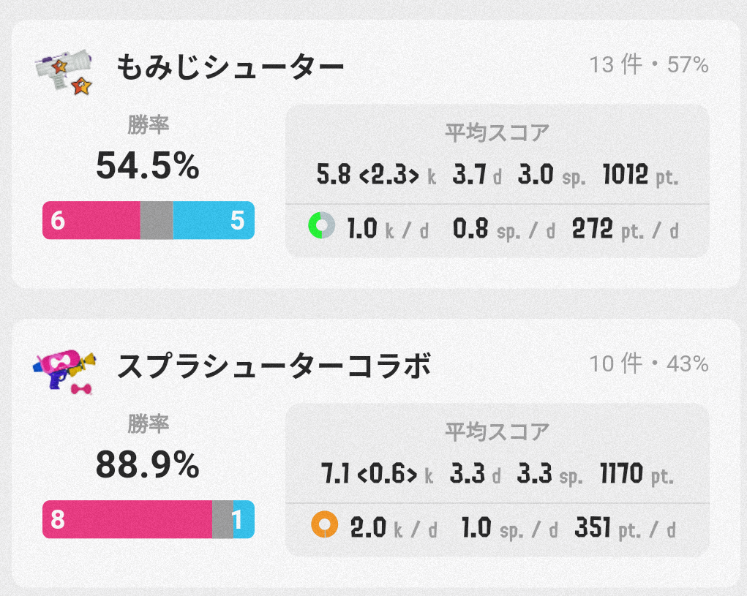Click the orange kill/death ratio donut icon
The height and width of the screenshot is (596, 747).
click(323, 526)
